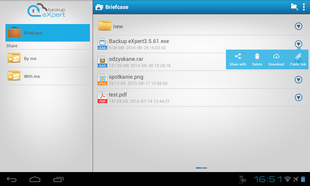Click the 16:51 clock
310x186 pixels.
(x=268, y=179)
